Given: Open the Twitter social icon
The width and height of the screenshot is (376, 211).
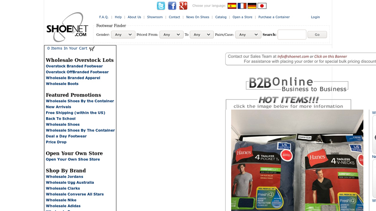Looking at the screenshot, I should [161, 6].
